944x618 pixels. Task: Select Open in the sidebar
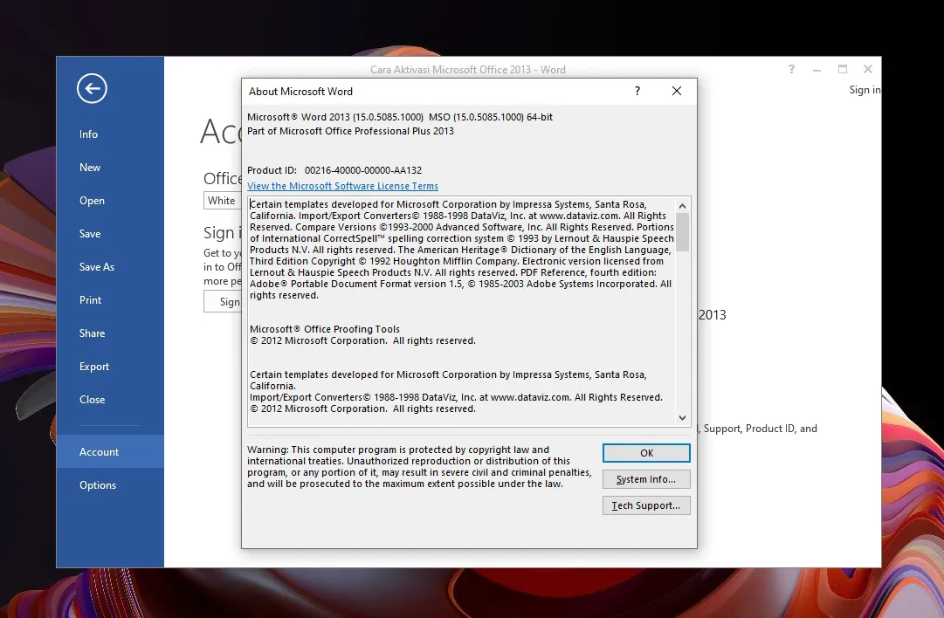pos(92,201)
